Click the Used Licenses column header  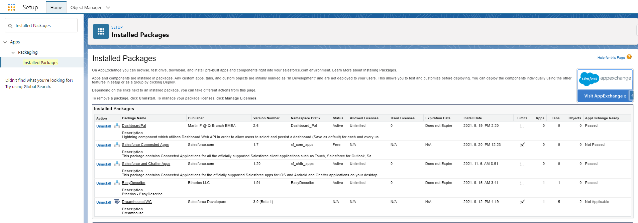click(x=402, y=118)
